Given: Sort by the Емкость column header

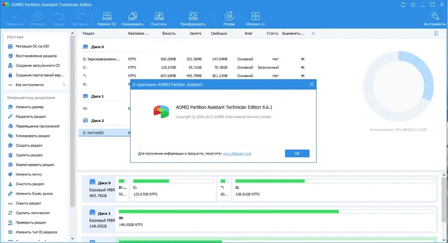Looking at the screenshot, I should (x=169, y=34).
